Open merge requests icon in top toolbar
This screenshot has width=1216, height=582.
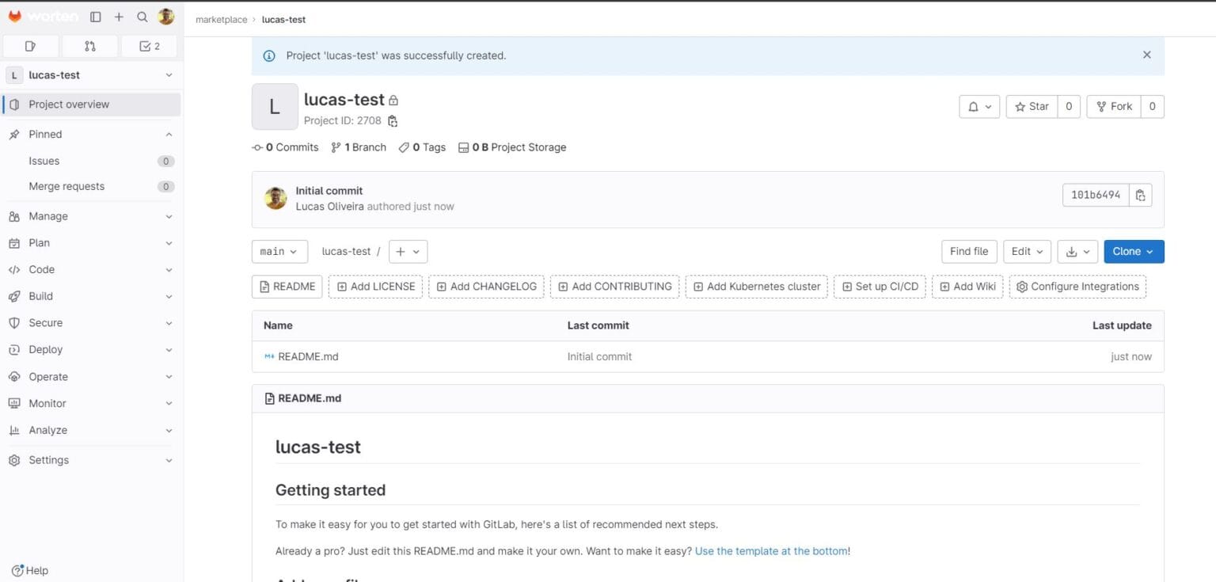[89, 46]
